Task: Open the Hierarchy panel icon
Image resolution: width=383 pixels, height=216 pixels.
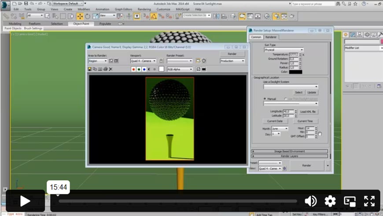Action: pos(360,35)
